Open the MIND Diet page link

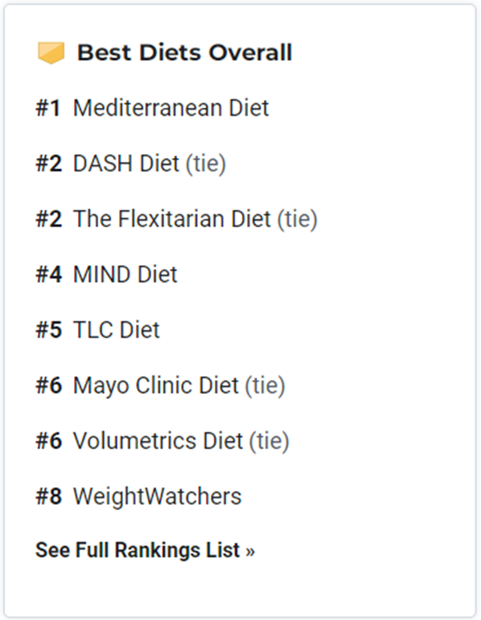126,275
